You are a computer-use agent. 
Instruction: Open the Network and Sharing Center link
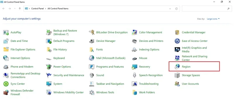[x=195, y=58]
